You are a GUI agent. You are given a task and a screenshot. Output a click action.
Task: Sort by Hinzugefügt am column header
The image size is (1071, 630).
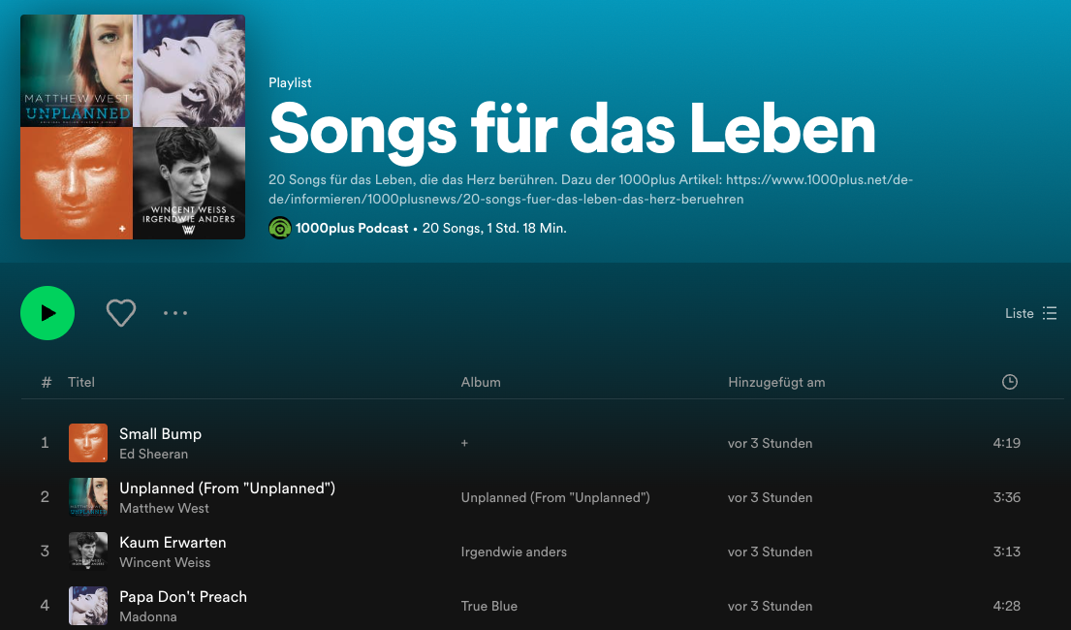pyautogui.click(x=776, y=382)
